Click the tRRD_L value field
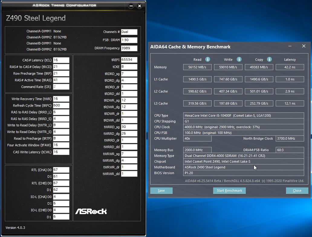Image resolution: width=312 pixels, height=237 pixels. tap(61, 112)
